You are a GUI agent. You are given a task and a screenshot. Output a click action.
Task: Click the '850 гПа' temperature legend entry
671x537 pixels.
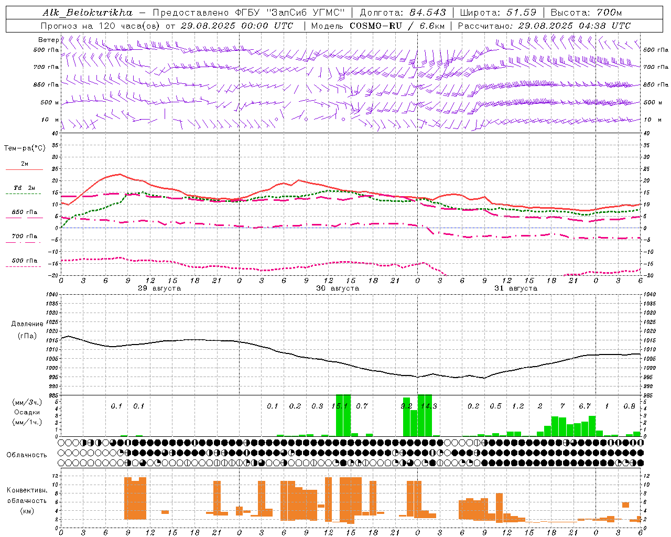[25, 212]
